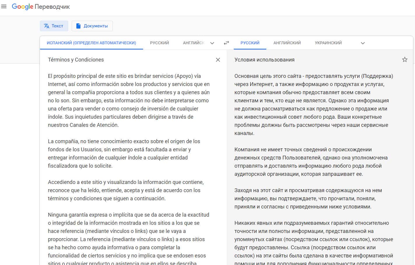Viewport: 415px width, 265px height.
Task: Click the Google logo
Action: (22, 7)
